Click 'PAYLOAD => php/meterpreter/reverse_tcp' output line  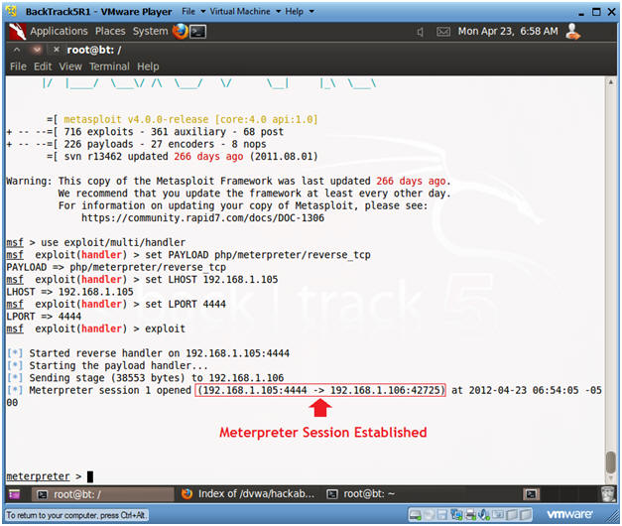point(116,267)
